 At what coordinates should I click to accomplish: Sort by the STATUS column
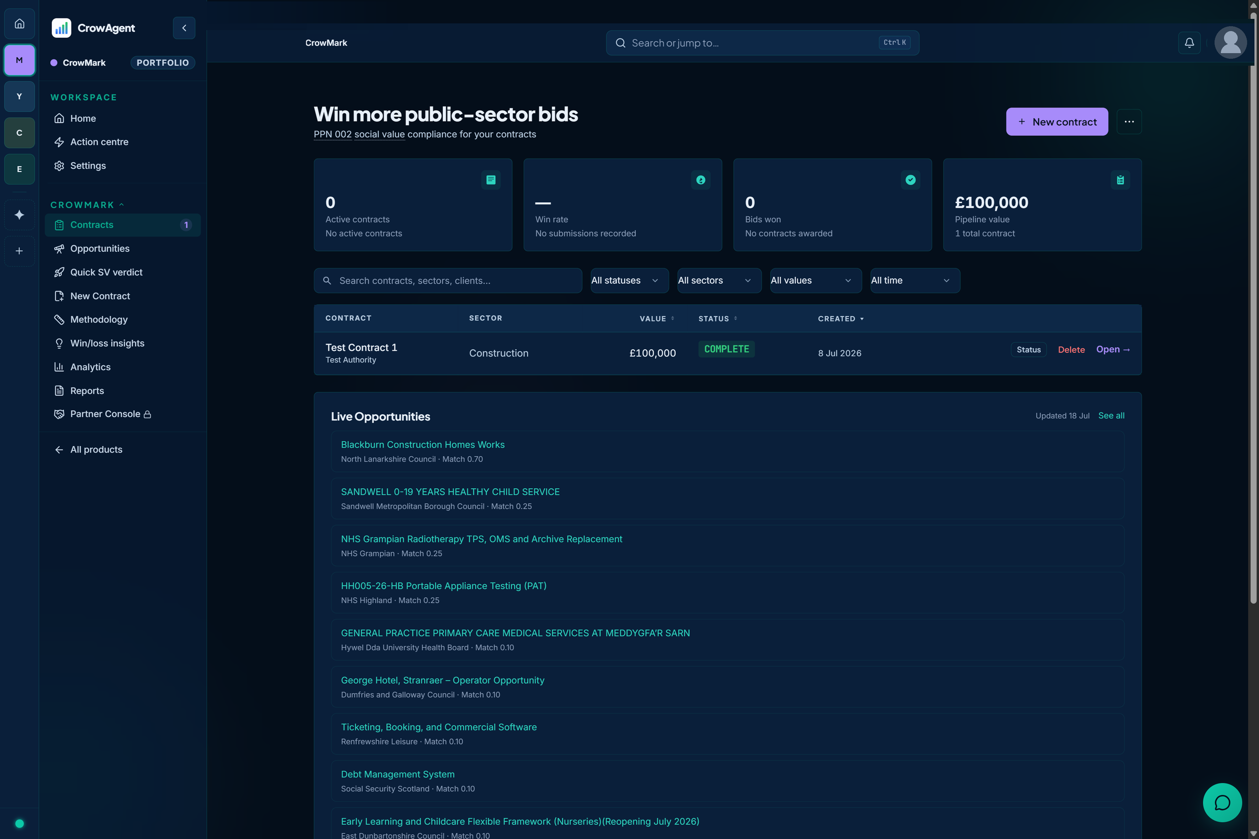click(x=718, y=318)
